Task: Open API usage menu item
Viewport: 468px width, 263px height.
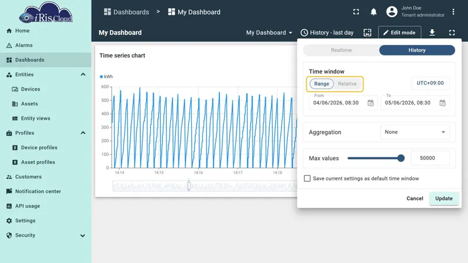Action: tap(46, 206)
